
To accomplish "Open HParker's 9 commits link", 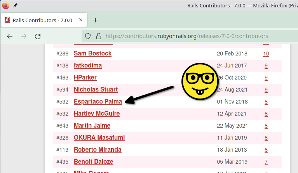I will pos(266,78).
